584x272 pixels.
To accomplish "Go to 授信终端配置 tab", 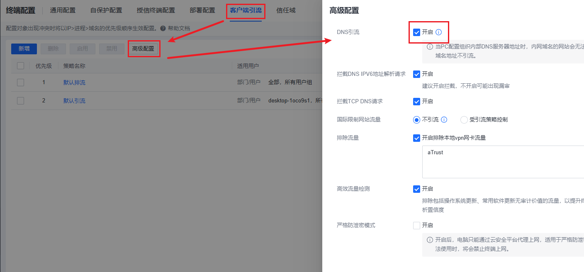I will pyautogui.click(x=156, y=10).
